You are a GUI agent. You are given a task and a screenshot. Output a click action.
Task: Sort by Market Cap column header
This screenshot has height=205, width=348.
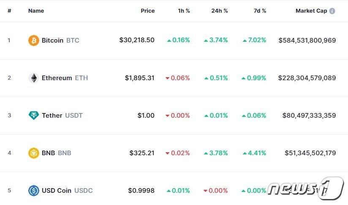click(x=311, y=11)
